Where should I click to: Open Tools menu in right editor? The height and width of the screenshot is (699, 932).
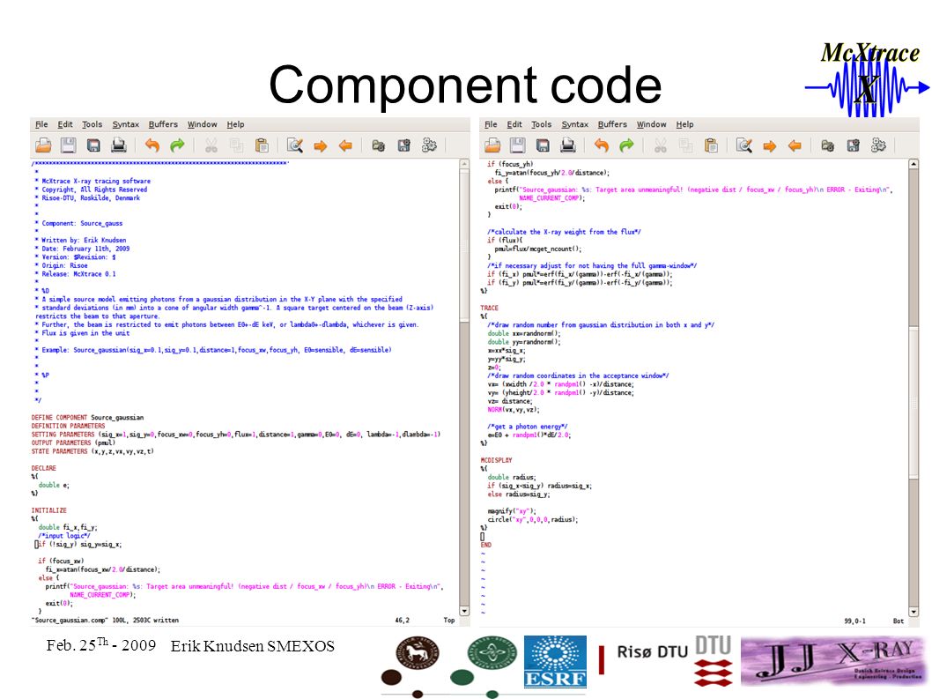(542, 124)
